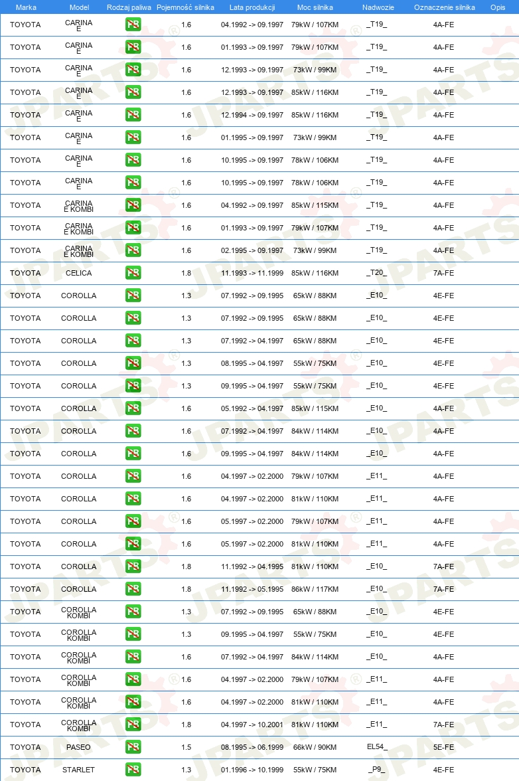Click production years 08.1995 -> 04.1997

point(252,363)
